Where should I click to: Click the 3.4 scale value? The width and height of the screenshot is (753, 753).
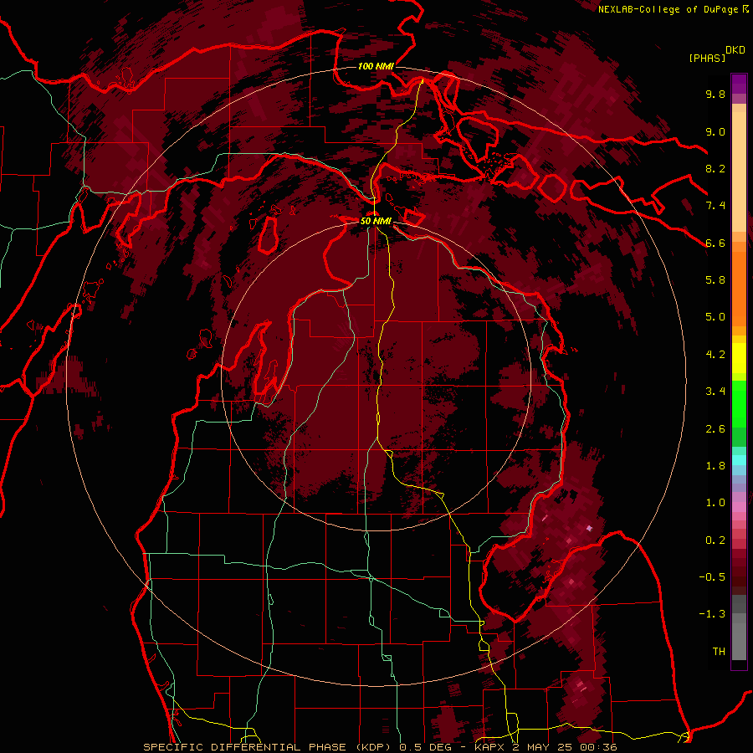point(715,392)
